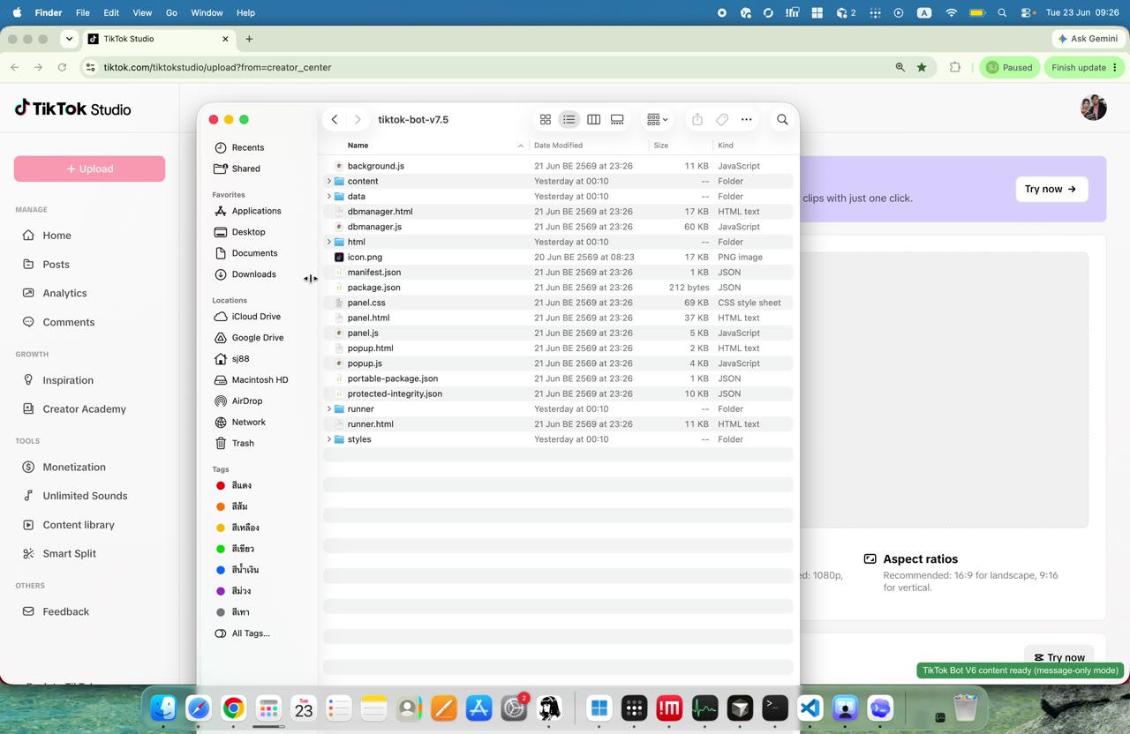Select the icon.png file
1130x734 pixels.
[558, 258]
